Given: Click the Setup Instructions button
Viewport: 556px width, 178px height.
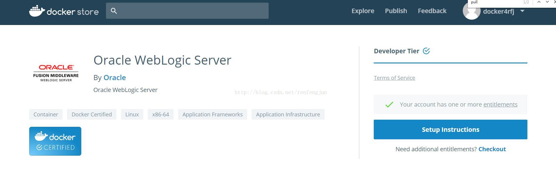Looking at the screenshot, I should [450, 129].
